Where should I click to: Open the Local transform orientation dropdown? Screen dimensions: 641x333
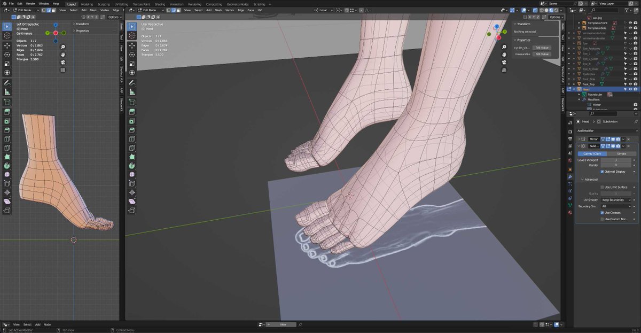pos(323,10)
